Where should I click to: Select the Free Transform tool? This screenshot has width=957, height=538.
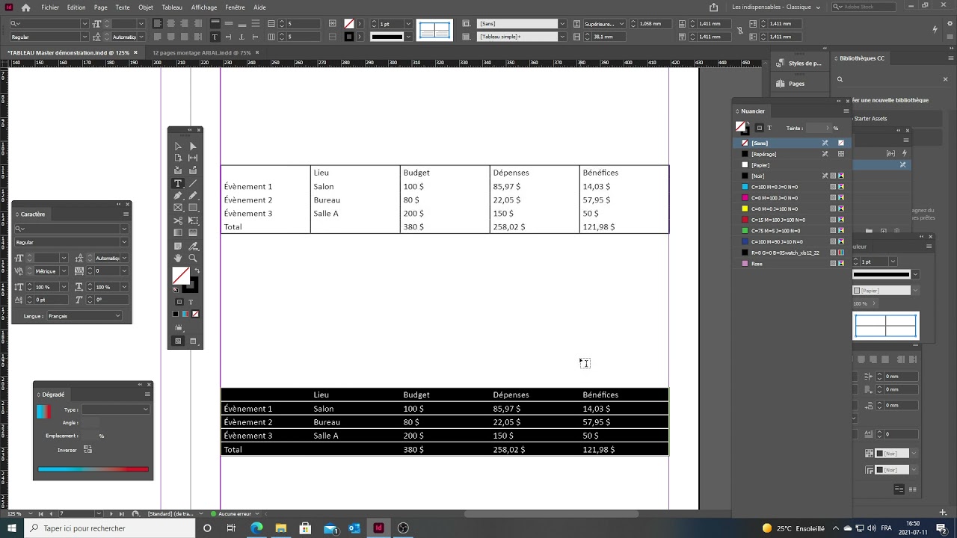193,220
